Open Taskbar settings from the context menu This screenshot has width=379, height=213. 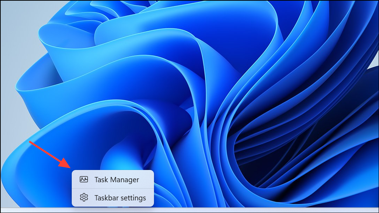coord(113,198)
